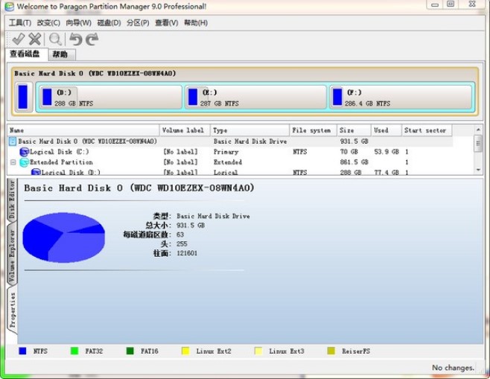Click the 861.5 GB size value

pos(354,162)
